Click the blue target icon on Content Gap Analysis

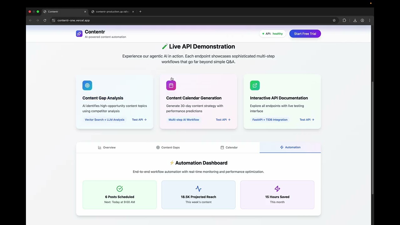pos(87,85)
